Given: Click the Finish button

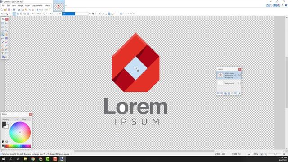Looking at the screenshot, I should point(131,13).
